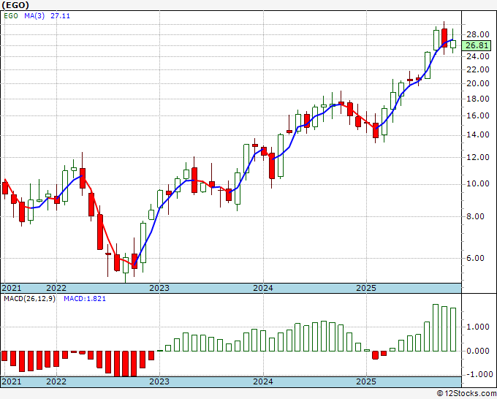Click the MA(3) indicator label

(34, 16)
